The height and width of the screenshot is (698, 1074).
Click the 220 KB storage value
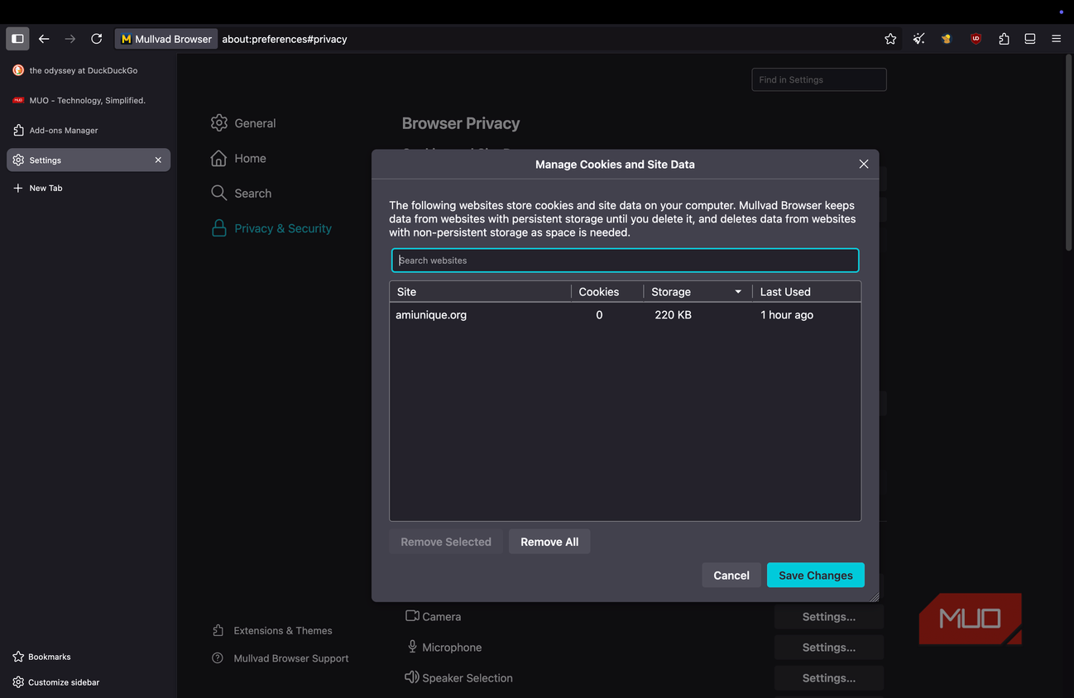click(x=673, y=315)
